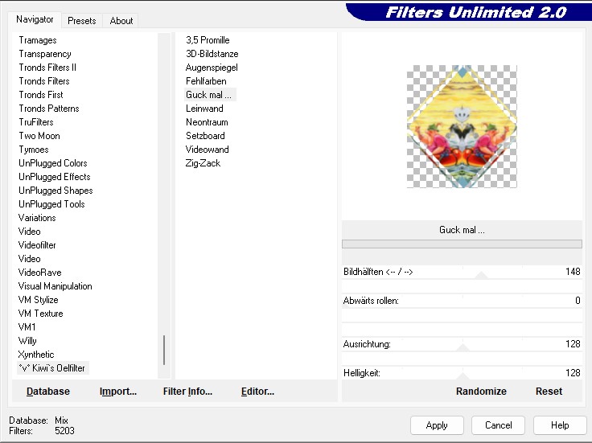This screenshot has width=592, height=443.
Task: Adjust the Helligkeit slider handle
Action: [x=462, y=375]
